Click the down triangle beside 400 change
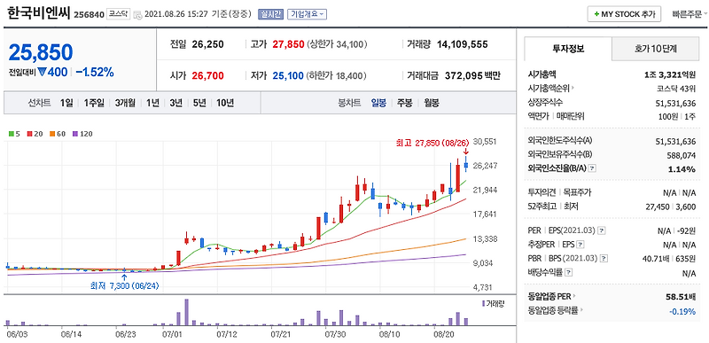 42,72
